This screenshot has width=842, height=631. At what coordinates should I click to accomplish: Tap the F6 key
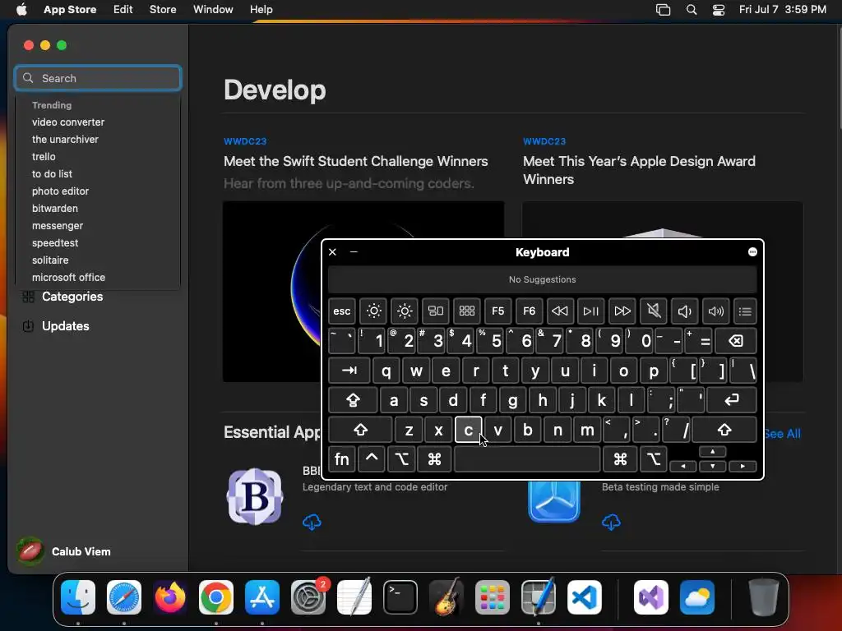(x=529, y=311)
